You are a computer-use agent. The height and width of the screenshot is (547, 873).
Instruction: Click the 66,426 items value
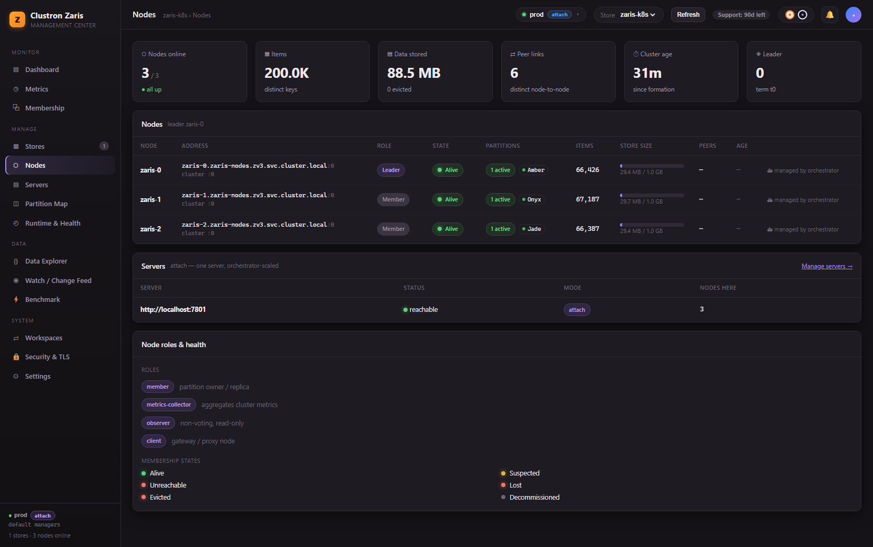(587, 170)
